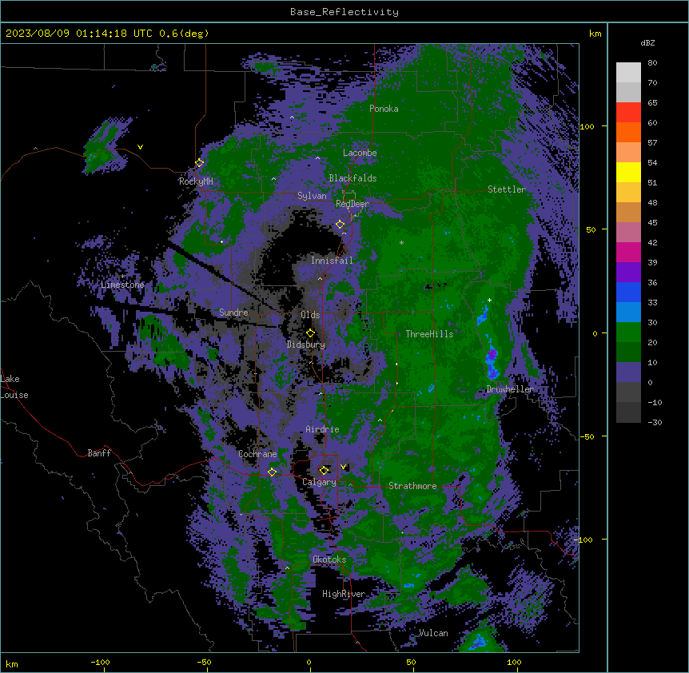689x673 pixels.
Task: Click the -30 value on dBZ scale
Action: click(x=655, y=422)
